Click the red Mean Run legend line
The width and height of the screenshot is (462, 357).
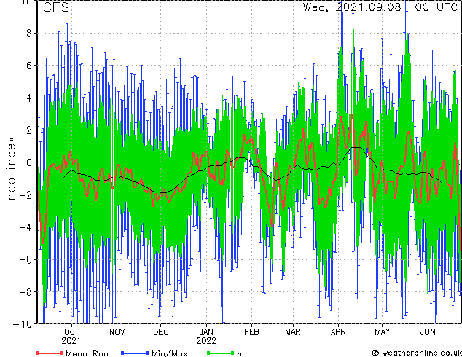click(50, 353)
